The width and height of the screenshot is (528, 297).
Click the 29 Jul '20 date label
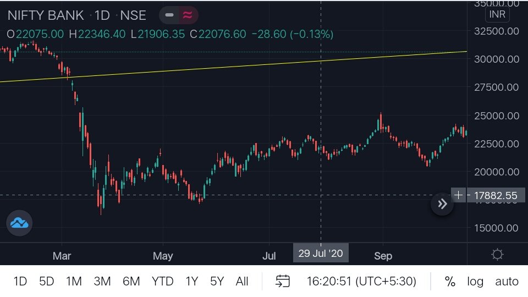pos(321,253)
